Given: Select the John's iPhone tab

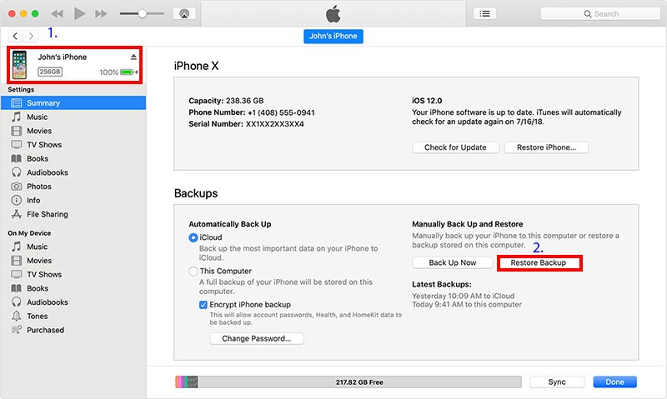Looking at the screenshot, I should click(333, 37).
